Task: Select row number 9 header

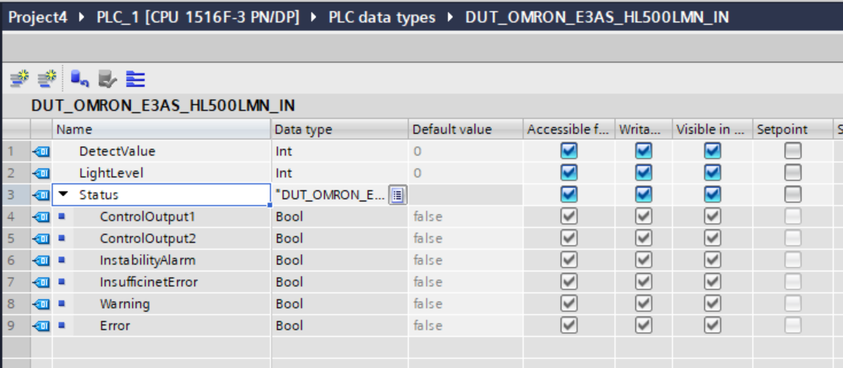Action: click(15, 326)
